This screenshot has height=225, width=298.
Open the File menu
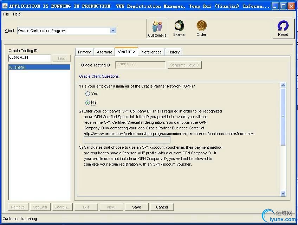click(x=6, y=14)
